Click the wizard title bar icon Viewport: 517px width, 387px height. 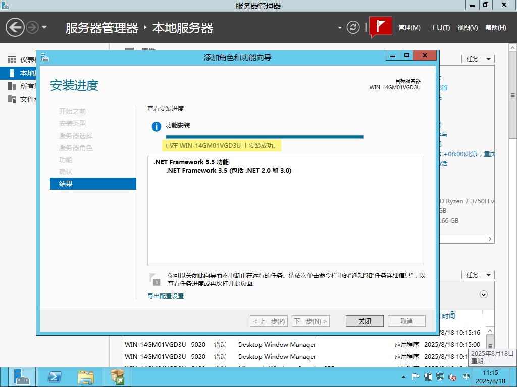coord(45,58)
